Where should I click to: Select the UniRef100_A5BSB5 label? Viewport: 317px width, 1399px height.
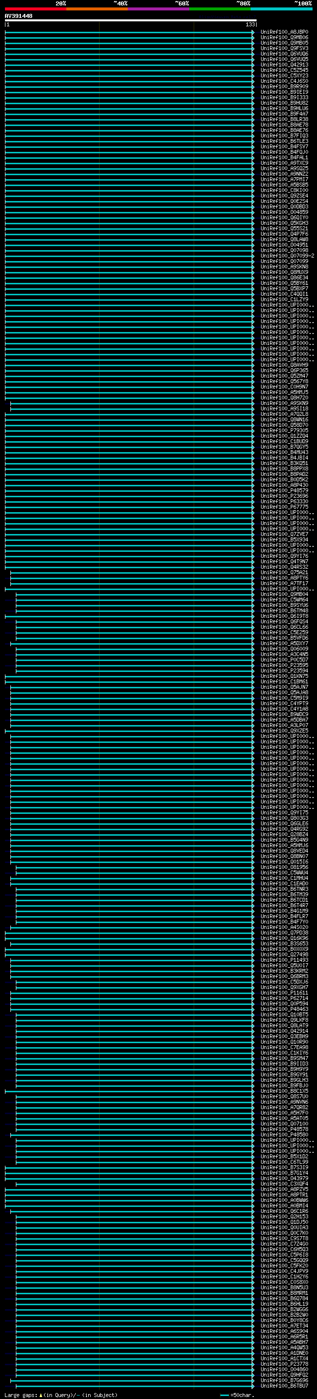pyautogui.click(x=284, y=185)
